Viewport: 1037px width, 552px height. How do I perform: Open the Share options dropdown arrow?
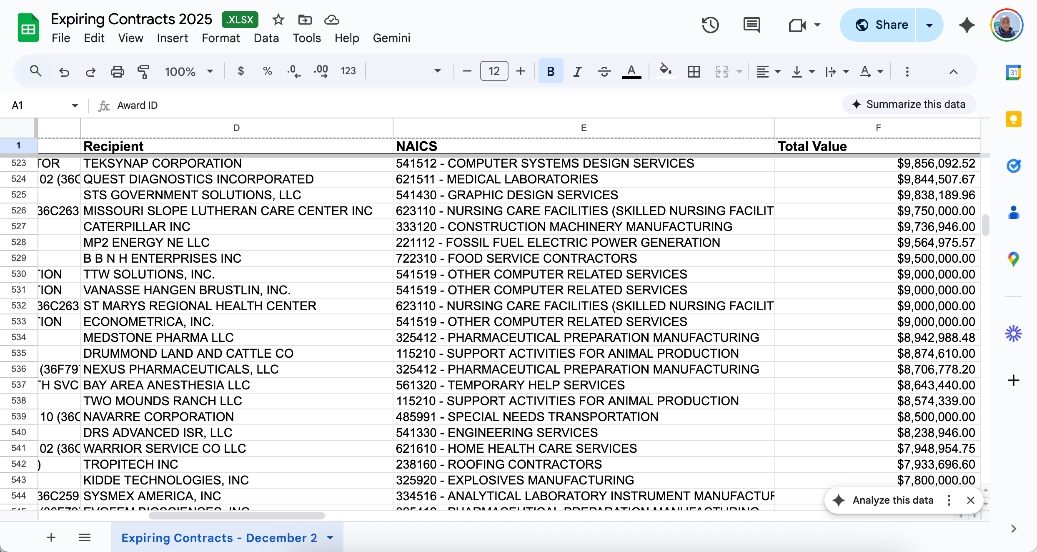[929, 25]
